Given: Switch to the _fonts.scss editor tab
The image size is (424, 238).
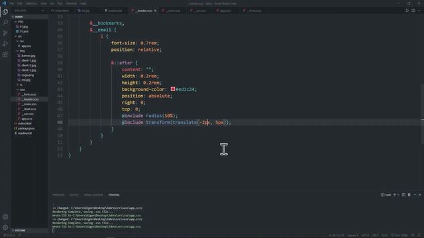Looking at the screenshot, I should pos(253,11).
